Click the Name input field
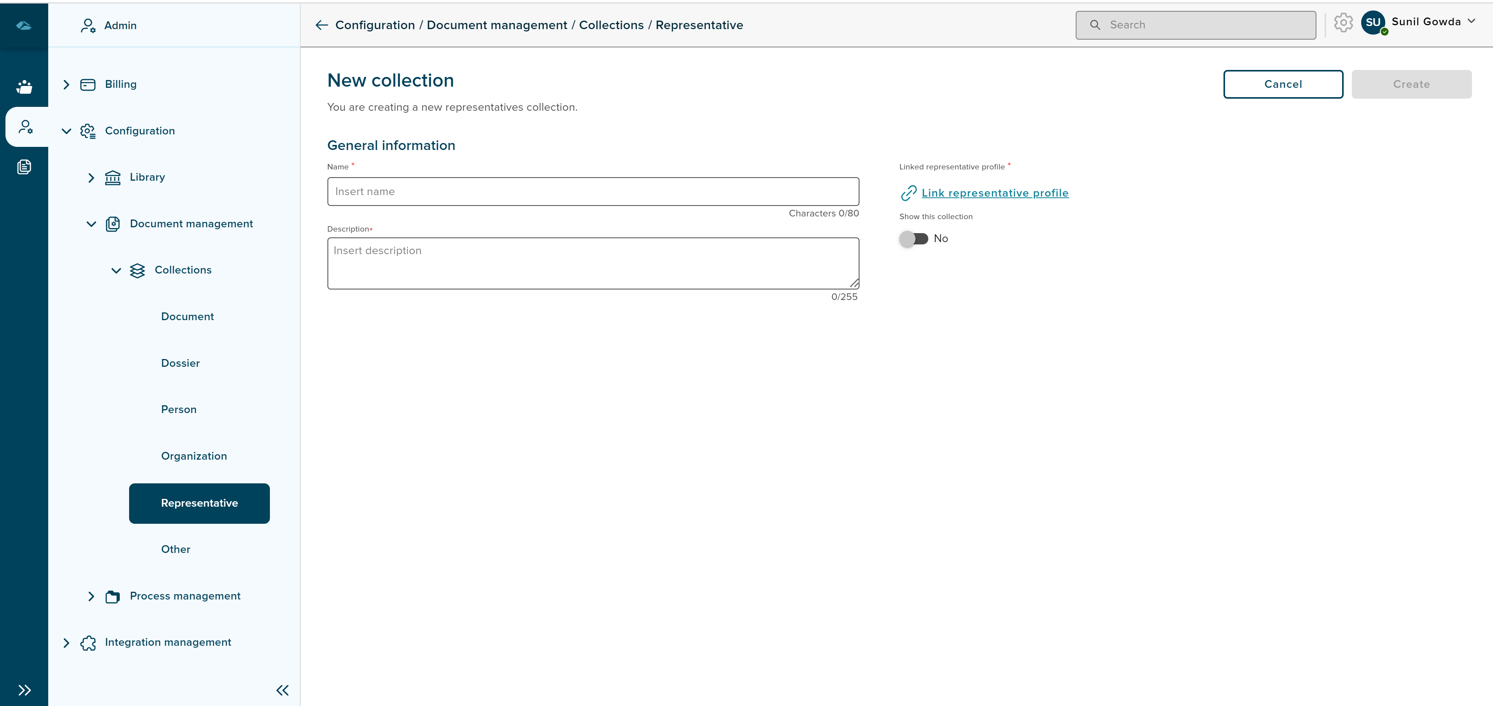Viewport: 1493px width, 706px height. tap(593, 191)
